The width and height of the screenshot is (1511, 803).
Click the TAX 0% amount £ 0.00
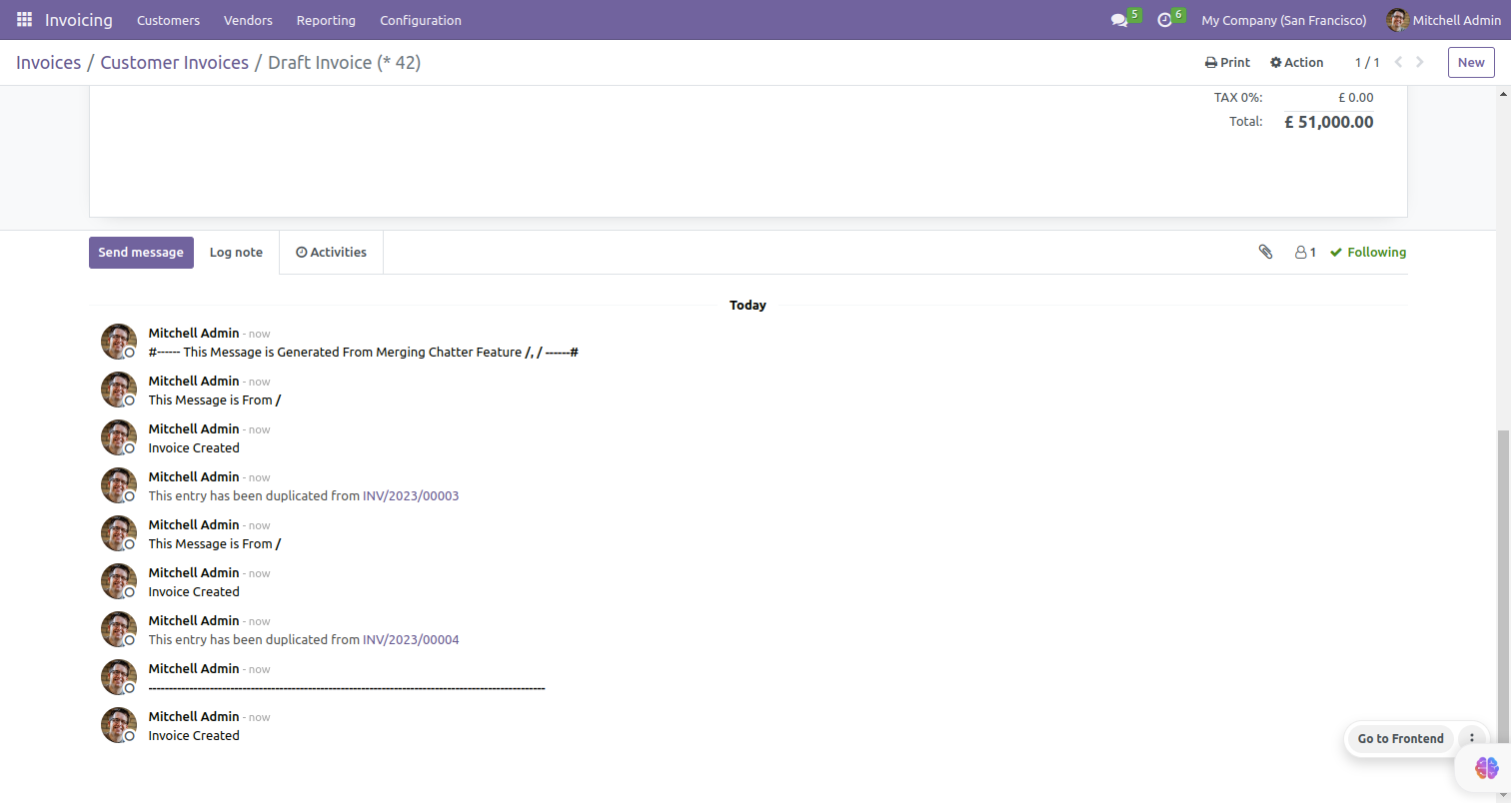click(x=1356, y=98)
